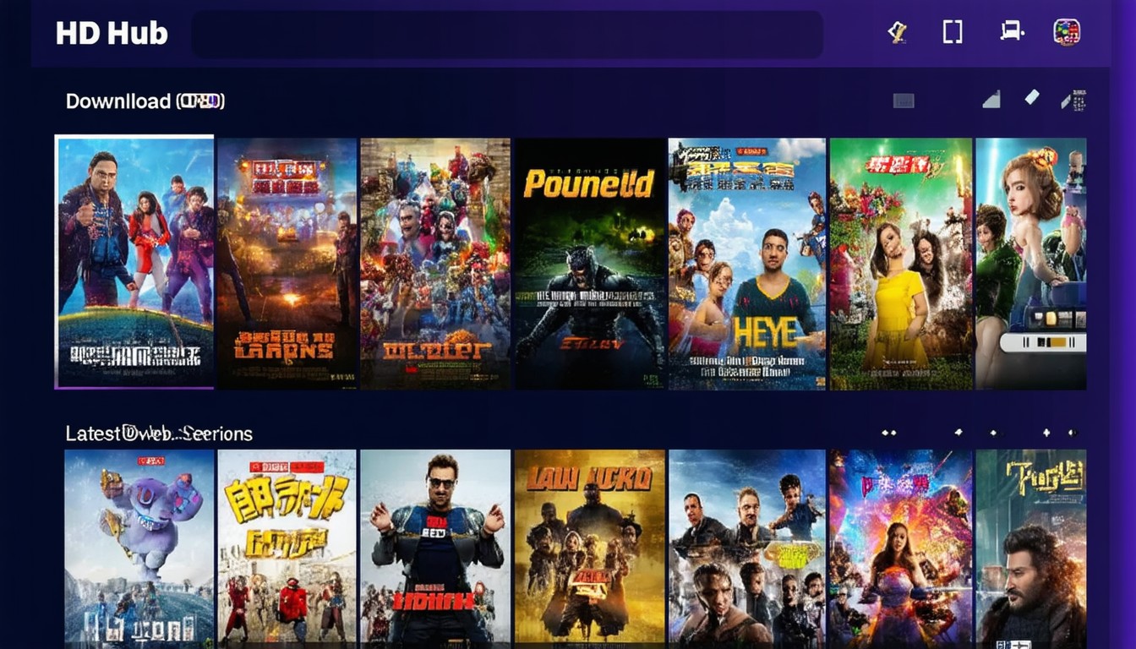Select the Latest Web Series section heading
1136x649 pixels.
click(159, 434)
